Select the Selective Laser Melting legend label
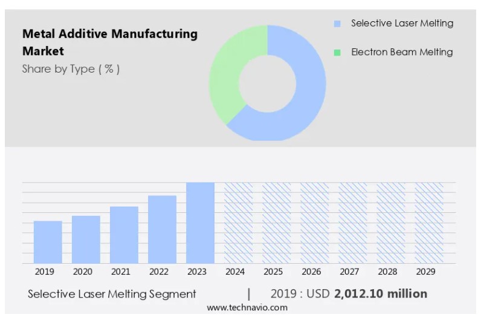The height and width of the screenshot is (320, 481). (x=402, y=24)
